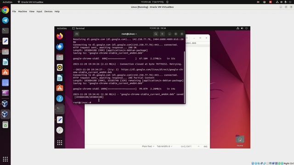
Task: Open the Home folder on guest desktop
Action: point(240,141)
